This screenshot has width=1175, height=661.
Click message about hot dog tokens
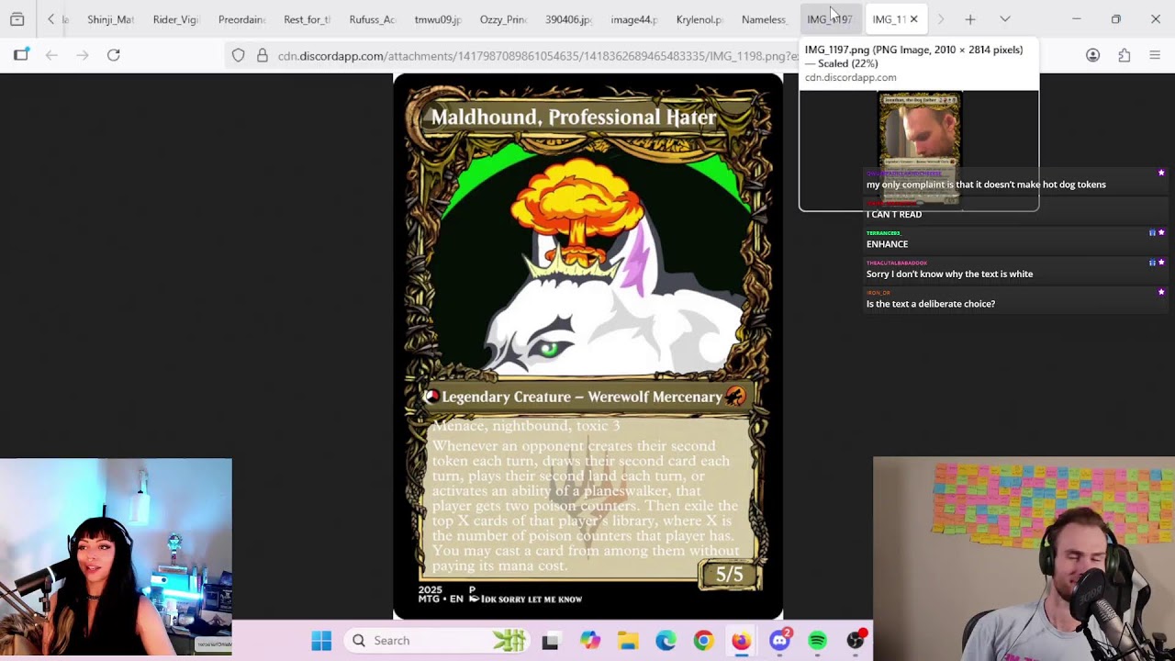click(x=986, y=185)
